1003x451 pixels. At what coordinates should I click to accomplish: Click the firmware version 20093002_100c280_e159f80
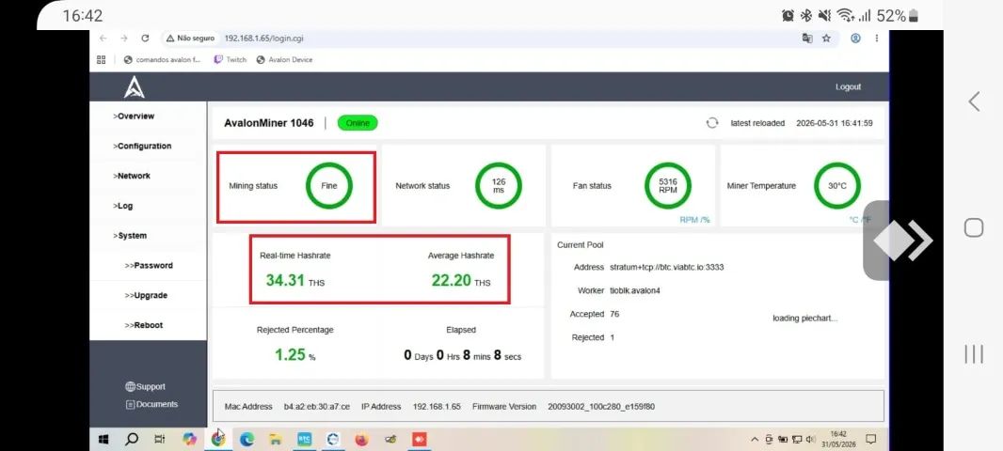click(601, 407)
